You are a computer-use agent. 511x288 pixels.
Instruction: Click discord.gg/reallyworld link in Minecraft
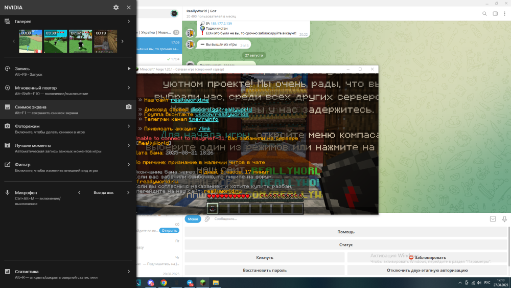point(221,109)
